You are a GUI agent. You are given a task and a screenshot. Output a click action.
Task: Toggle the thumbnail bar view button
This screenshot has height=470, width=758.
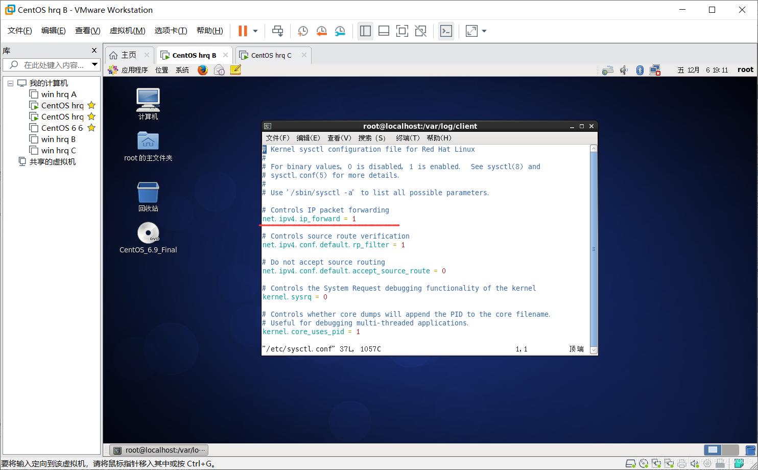tap(384, 31)
